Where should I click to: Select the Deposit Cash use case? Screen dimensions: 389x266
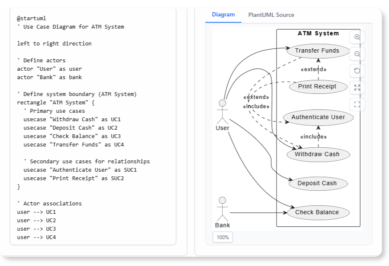(x=318, y=183)
